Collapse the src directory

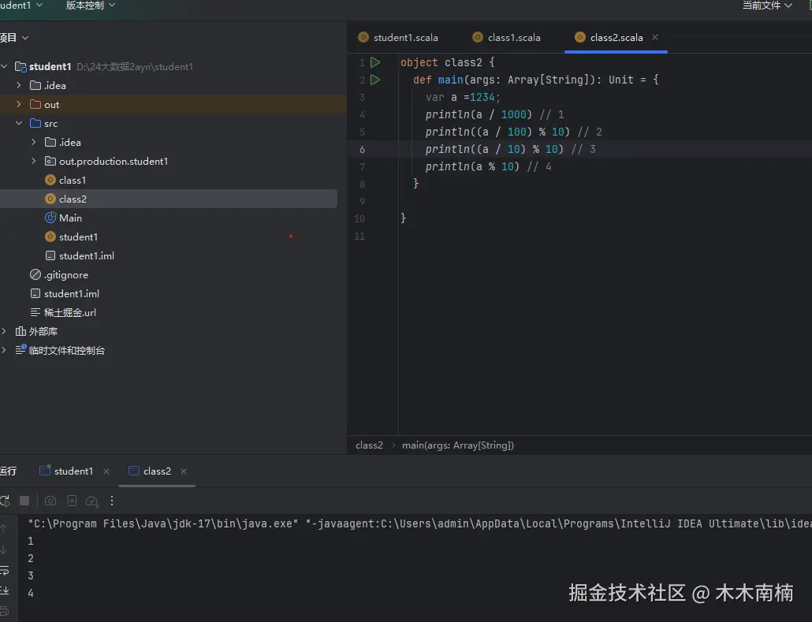pyautogui.click(x=17, y=123)
